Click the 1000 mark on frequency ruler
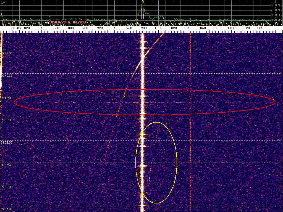 coord(158,28)
